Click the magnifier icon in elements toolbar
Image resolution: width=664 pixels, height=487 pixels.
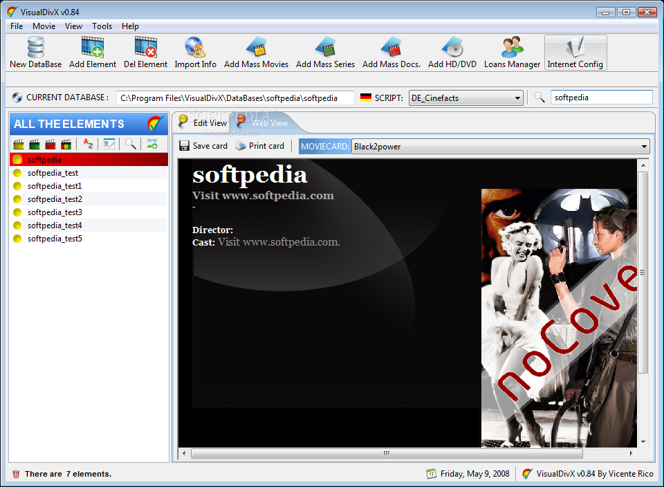131,145
